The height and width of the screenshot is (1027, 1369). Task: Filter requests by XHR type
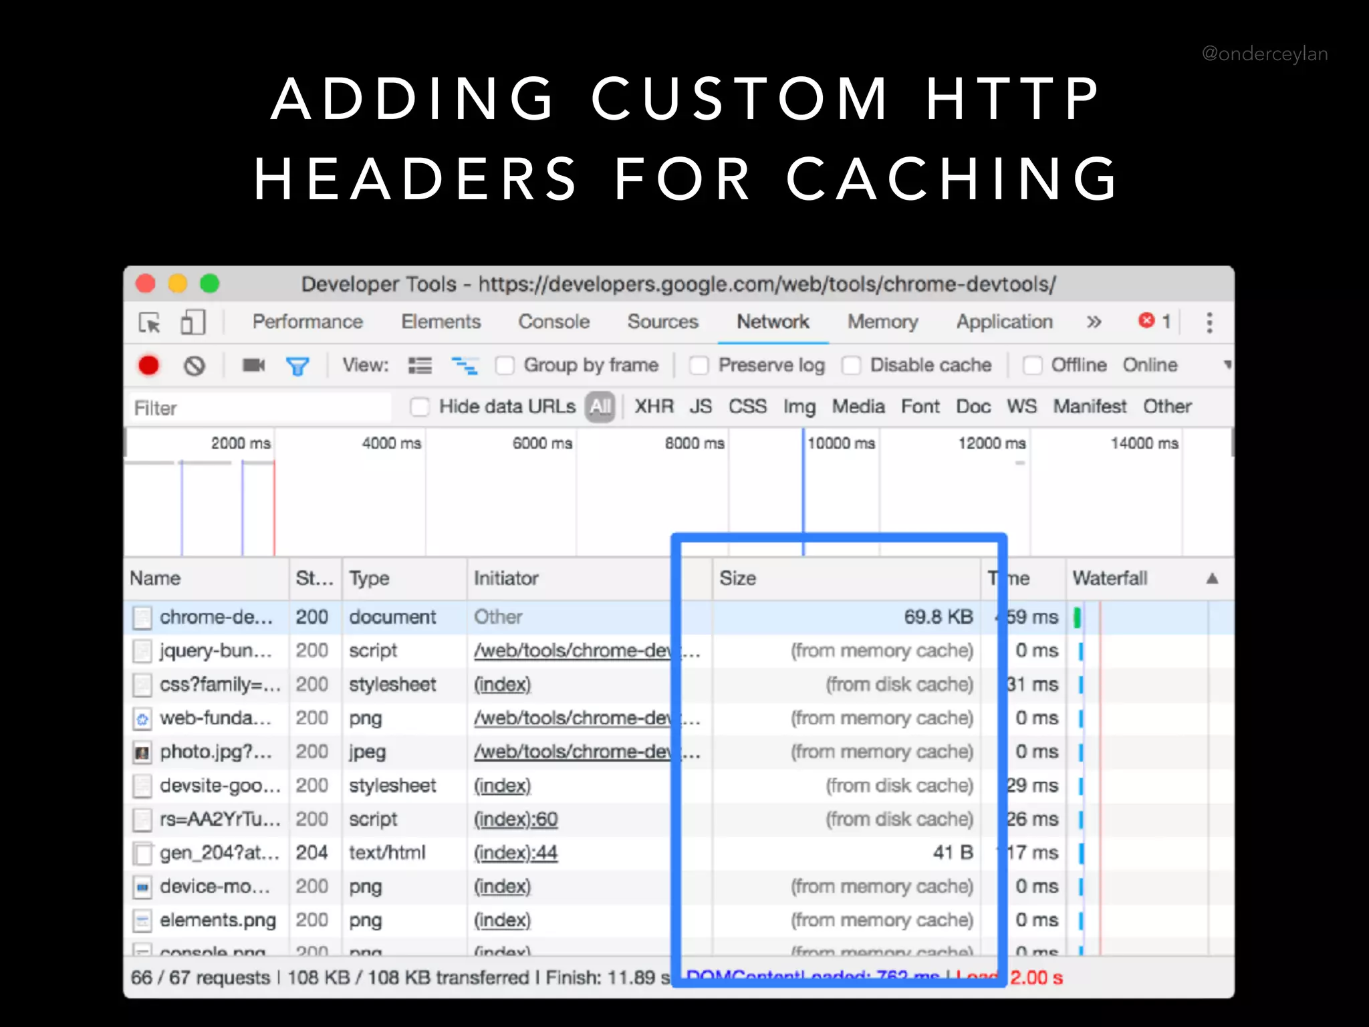(x=654, y=407)
